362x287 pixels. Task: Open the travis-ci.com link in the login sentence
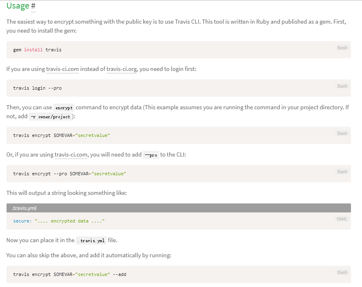point(62,69)
